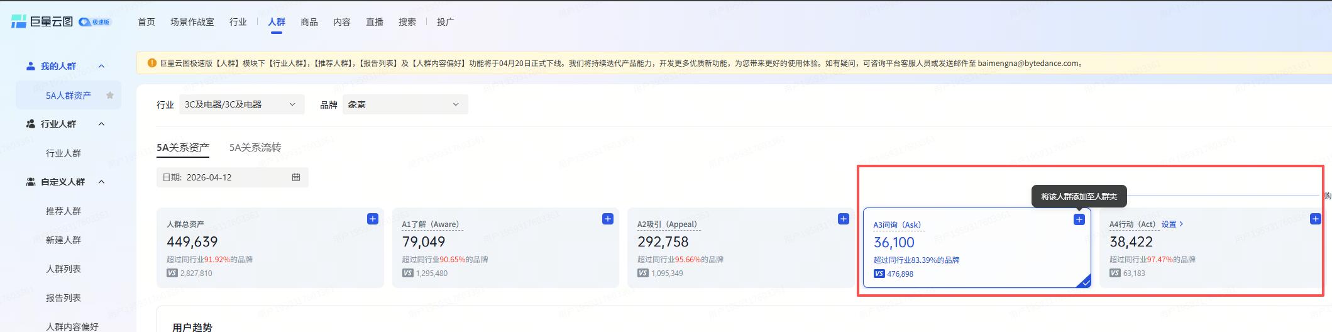This screenshot has width=1332, height=332.
Task: Open the 首页 navigation tab
Action: click(146, 22)
